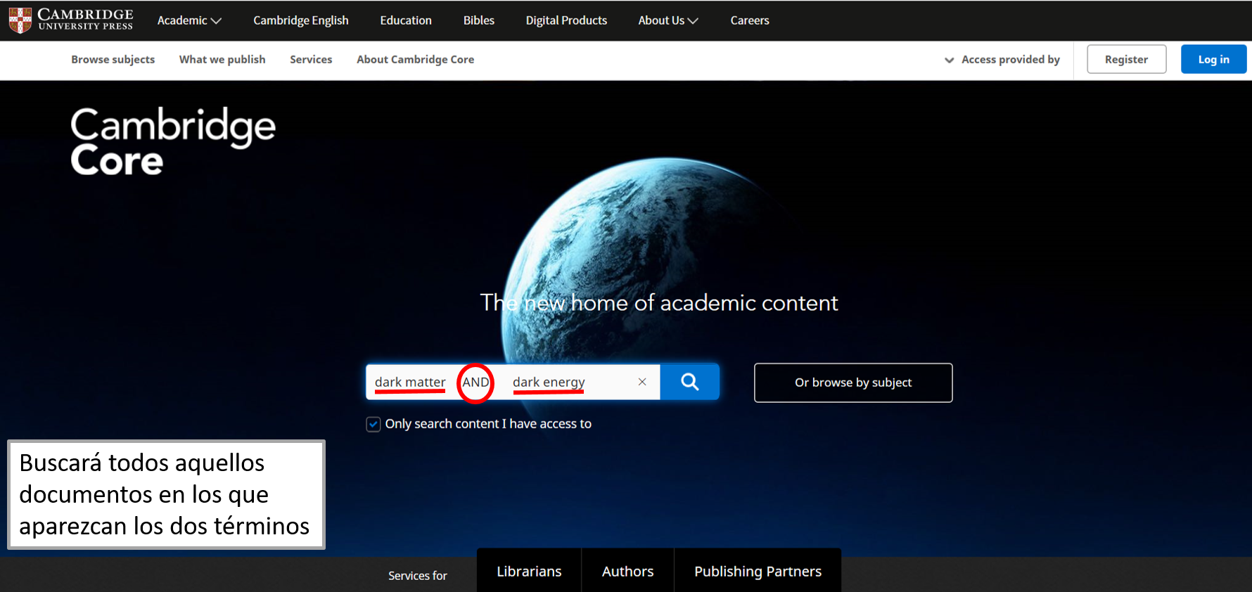Click 'The new home of academic content' heading

tap(659, 303)
